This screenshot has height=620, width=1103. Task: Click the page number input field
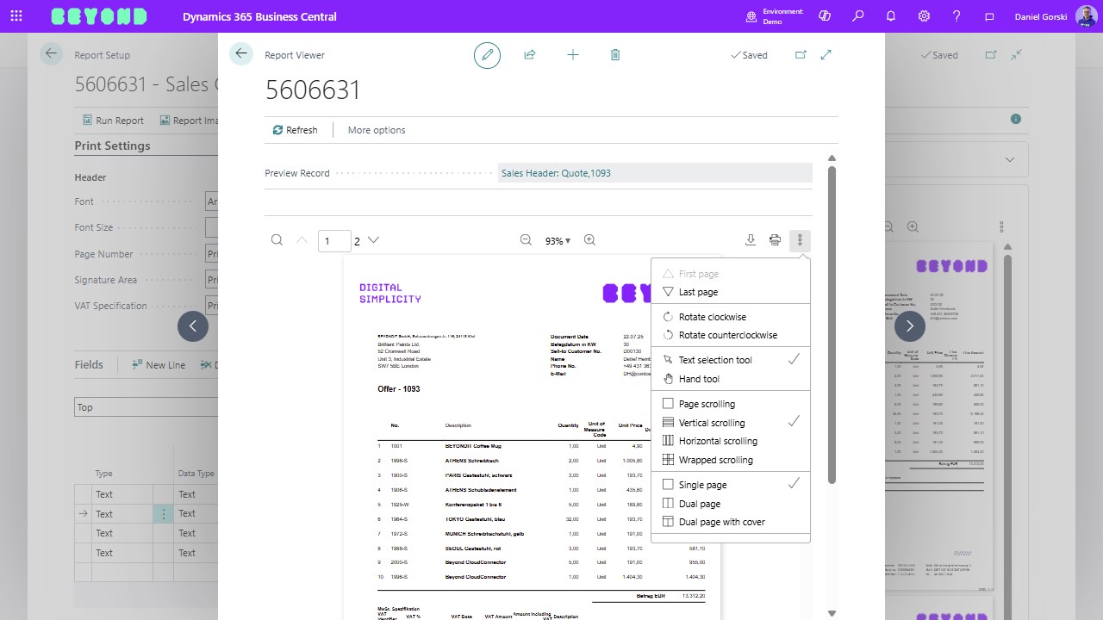(x=334, y=240)
